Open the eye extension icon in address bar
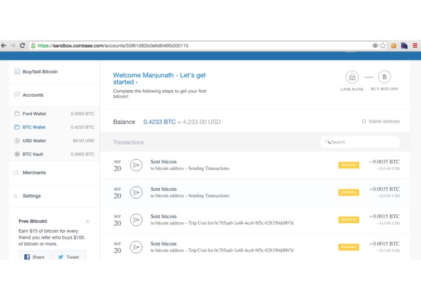Screen dimensions: 421x299 click(375, 45)
